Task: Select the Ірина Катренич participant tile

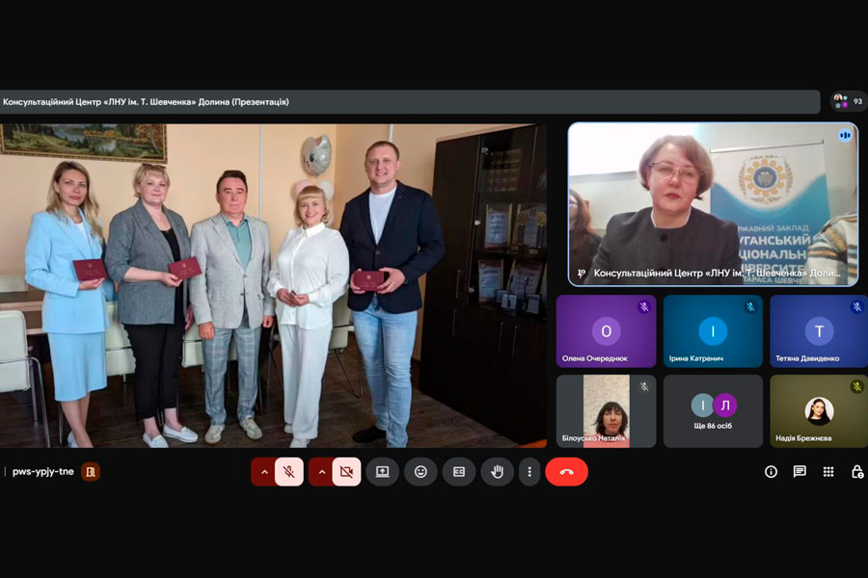Action: 713,331
